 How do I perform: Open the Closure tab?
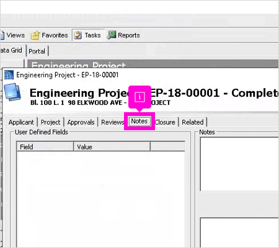point(165,122)
